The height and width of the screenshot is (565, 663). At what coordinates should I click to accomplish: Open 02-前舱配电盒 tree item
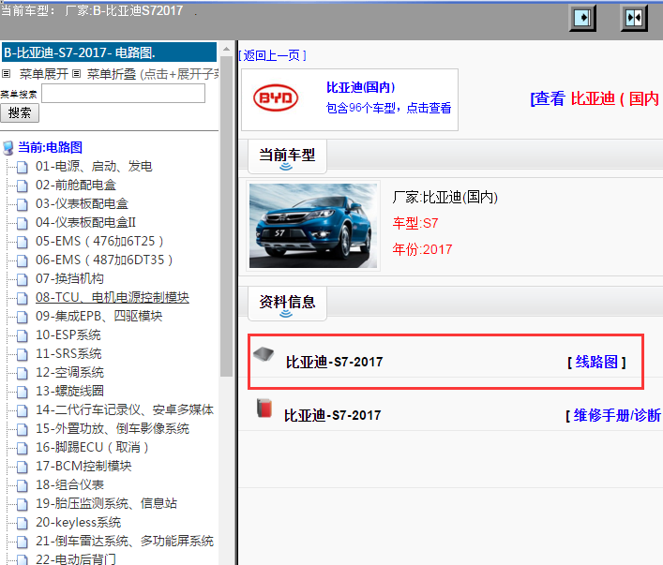76,186
